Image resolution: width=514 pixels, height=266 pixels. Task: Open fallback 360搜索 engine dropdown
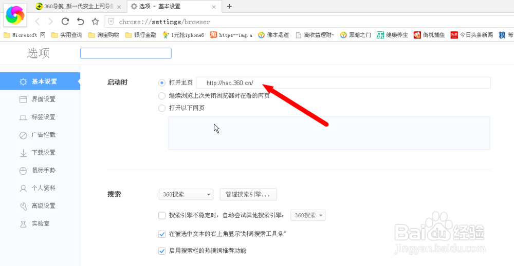pyautogui.click(x=308, y=215)
